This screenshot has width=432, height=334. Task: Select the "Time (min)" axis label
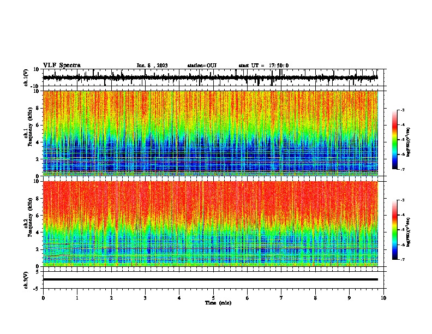click(x=218, y=303)
